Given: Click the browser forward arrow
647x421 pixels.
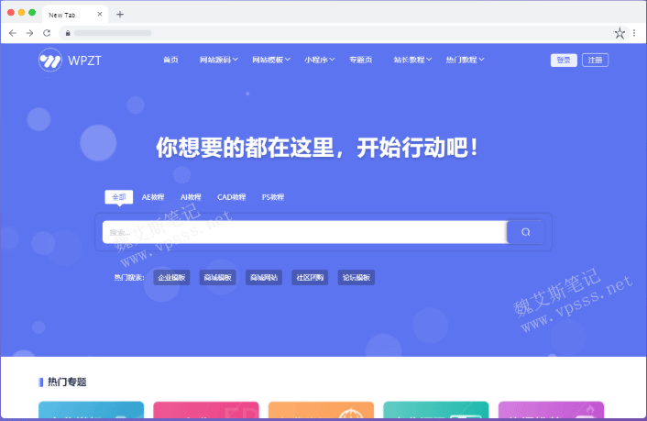Looking at the screenshot, I should [x=29, y=32].
